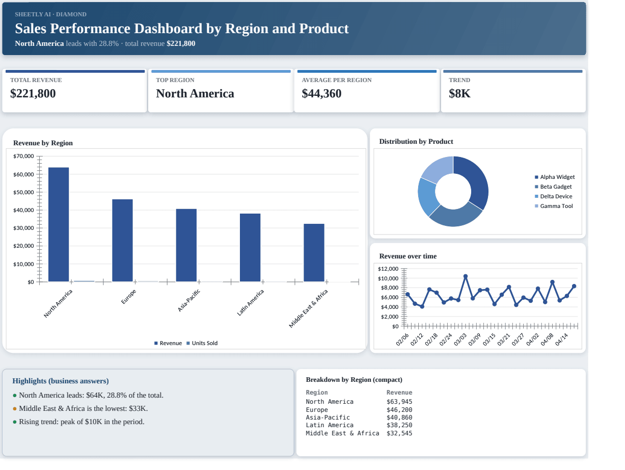Click the $12,000 axis label in line chart
Screen dimensions: 625x470
[x=388, y=269]
